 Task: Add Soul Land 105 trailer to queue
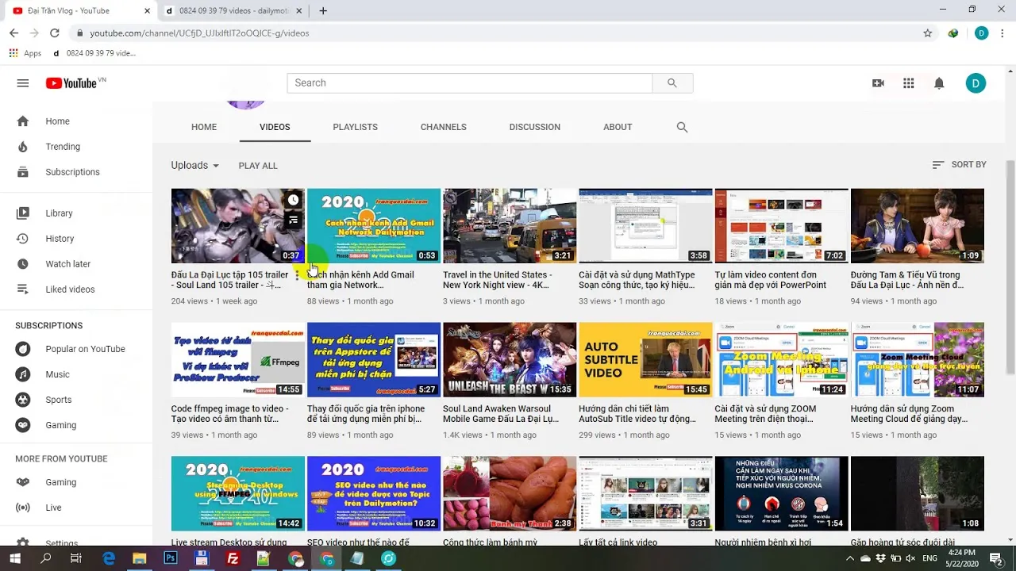coord(293,220)
